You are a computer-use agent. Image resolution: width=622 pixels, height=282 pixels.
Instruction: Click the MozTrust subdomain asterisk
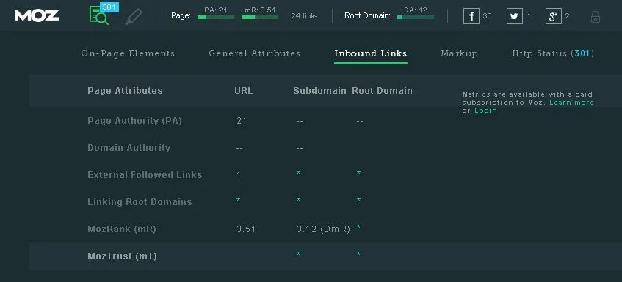click(x=298, y=254)
